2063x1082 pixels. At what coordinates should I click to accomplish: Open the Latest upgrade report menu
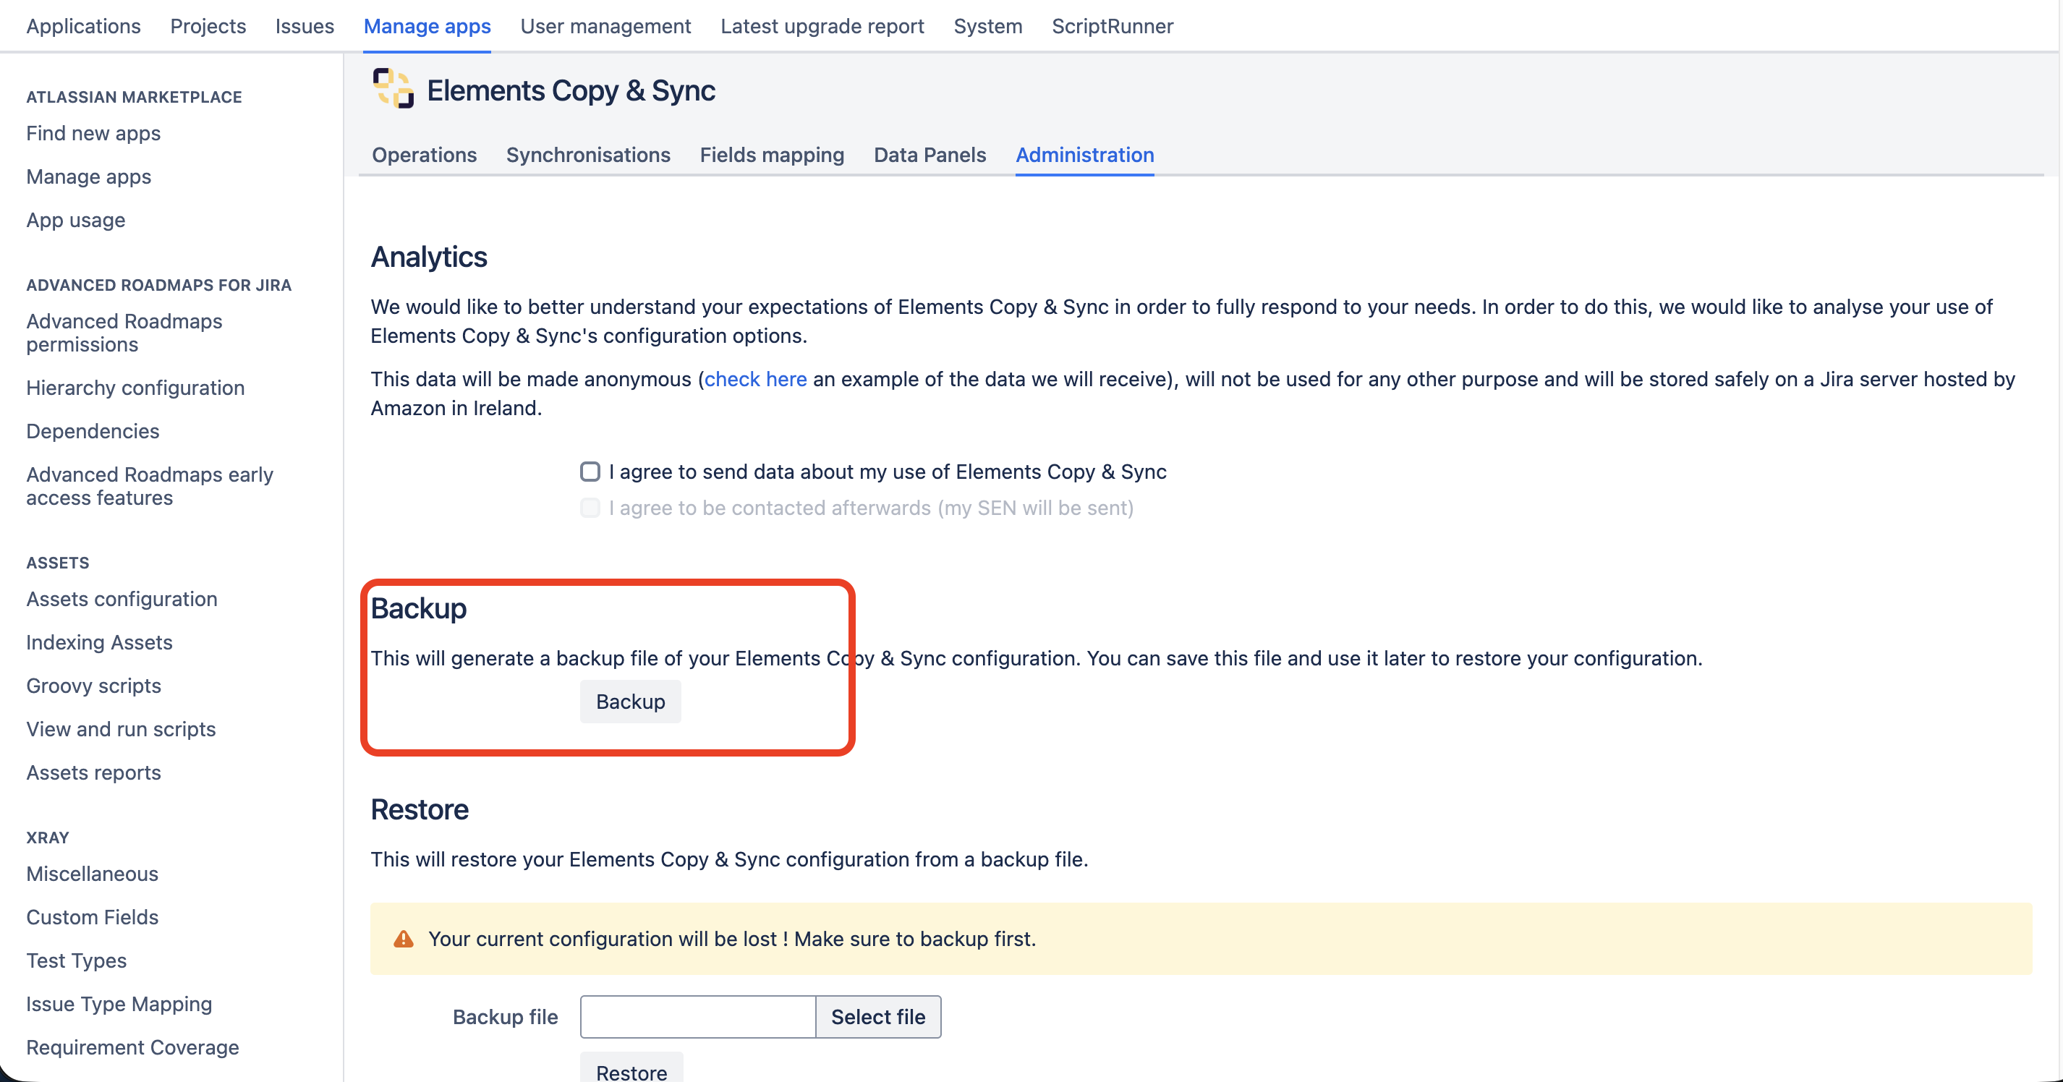pos(822,27)
